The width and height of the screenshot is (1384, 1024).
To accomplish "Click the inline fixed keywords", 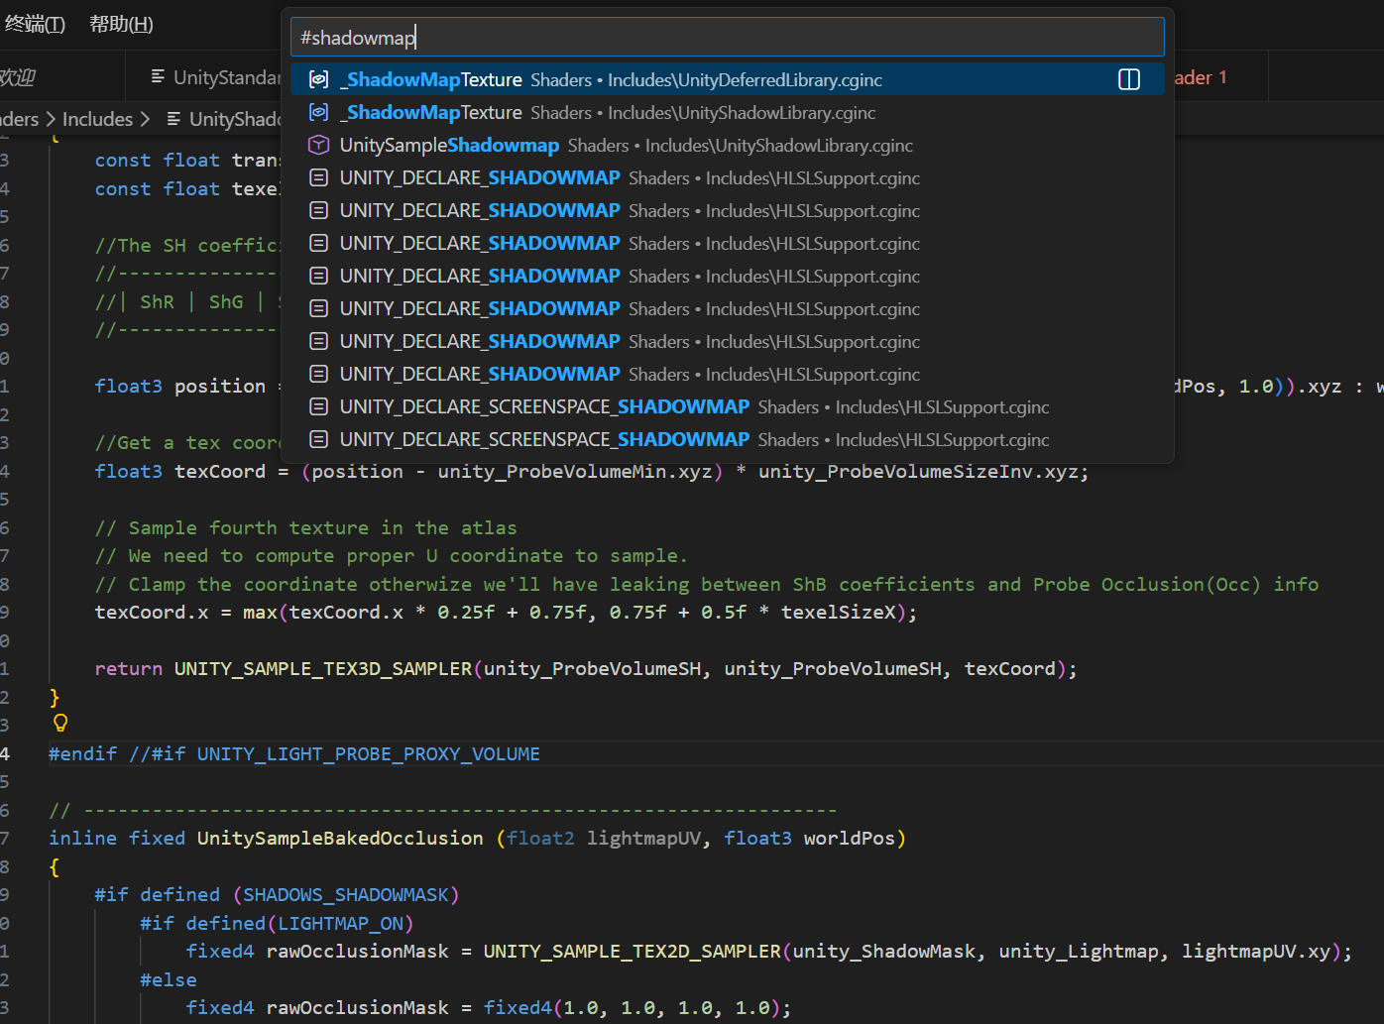I will (117, 838).
